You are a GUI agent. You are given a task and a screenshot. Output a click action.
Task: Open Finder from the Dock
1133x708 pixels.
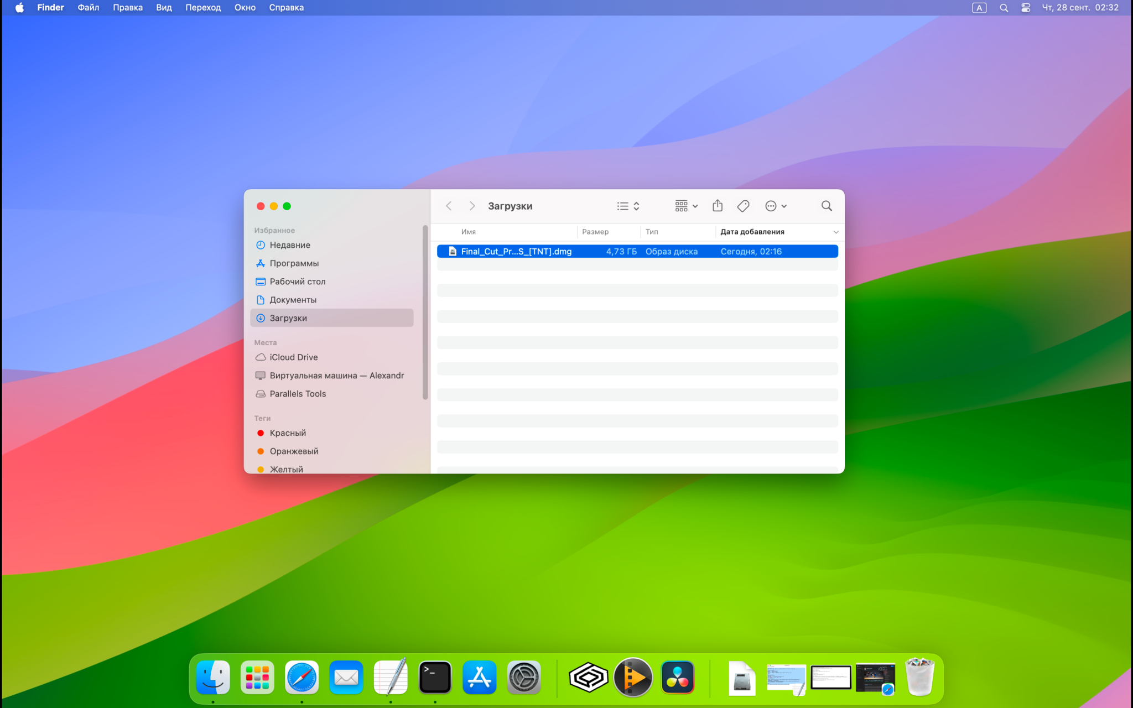tap(213, 677)
